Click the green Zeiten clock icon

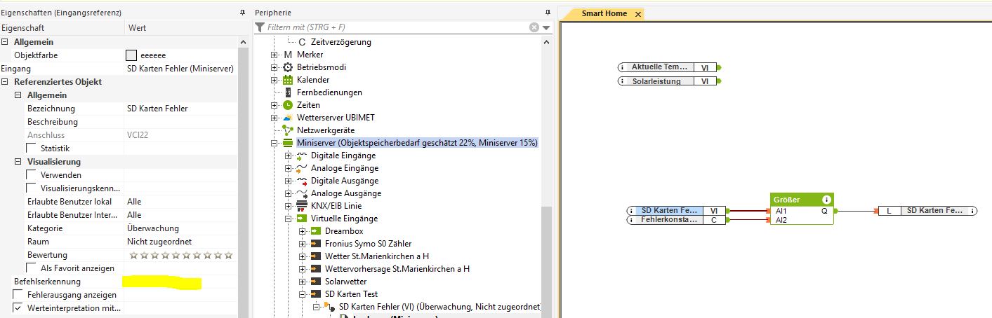pyautogui.click(x=288, y=105)
